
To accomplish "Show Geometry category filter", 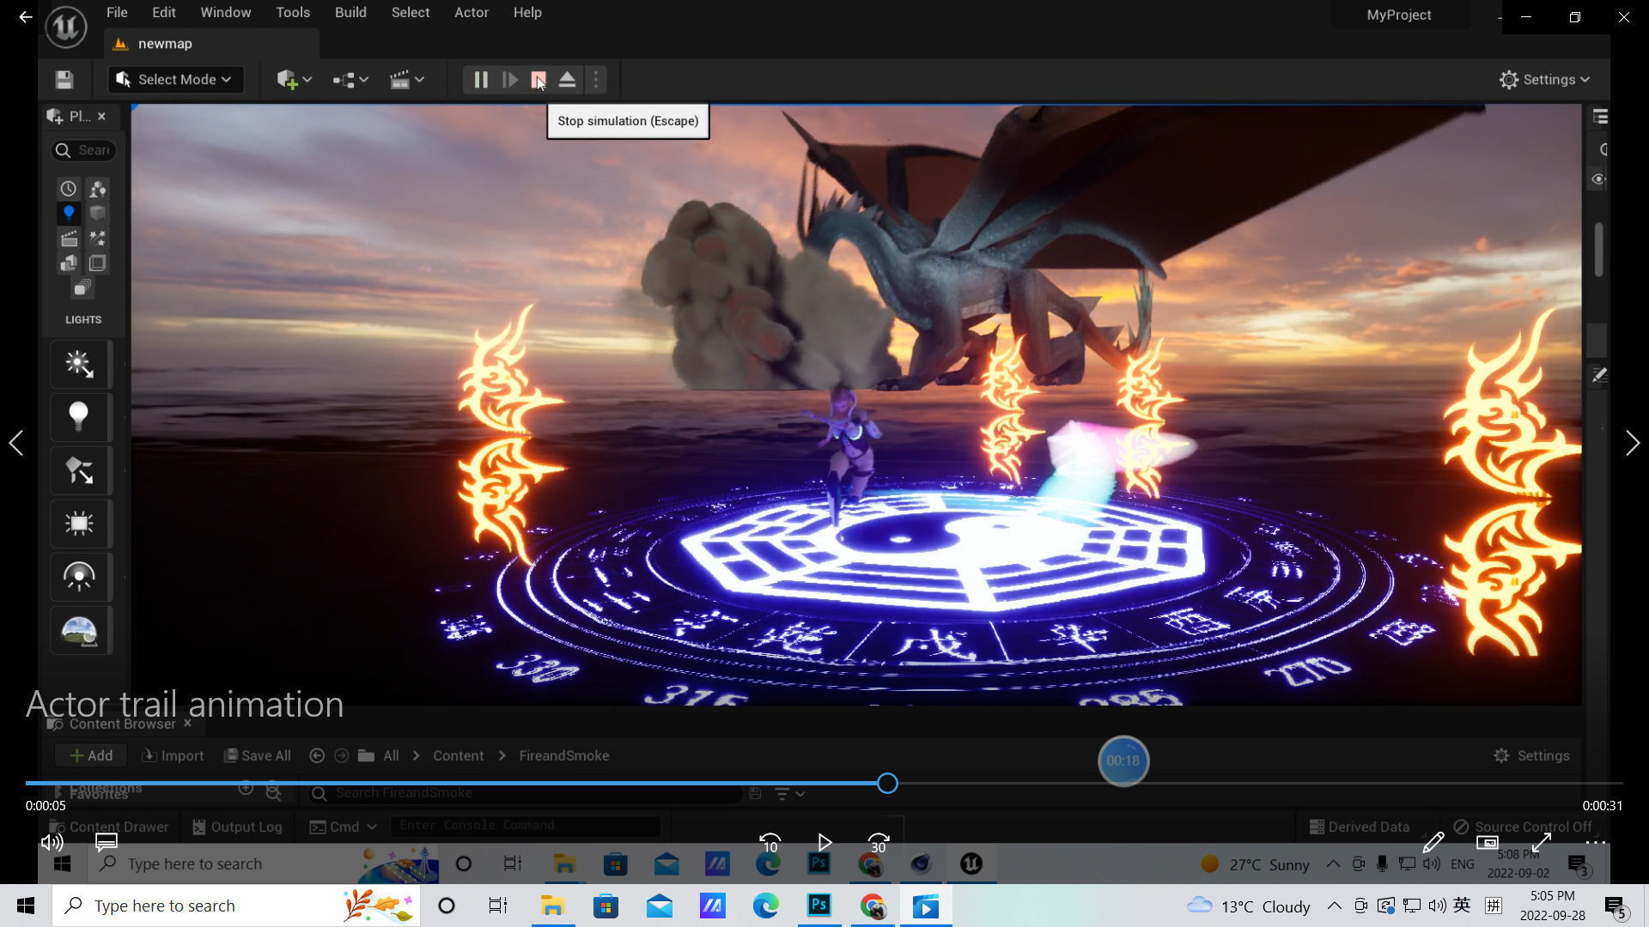I will pyautogui.click(x=69, y=264).
